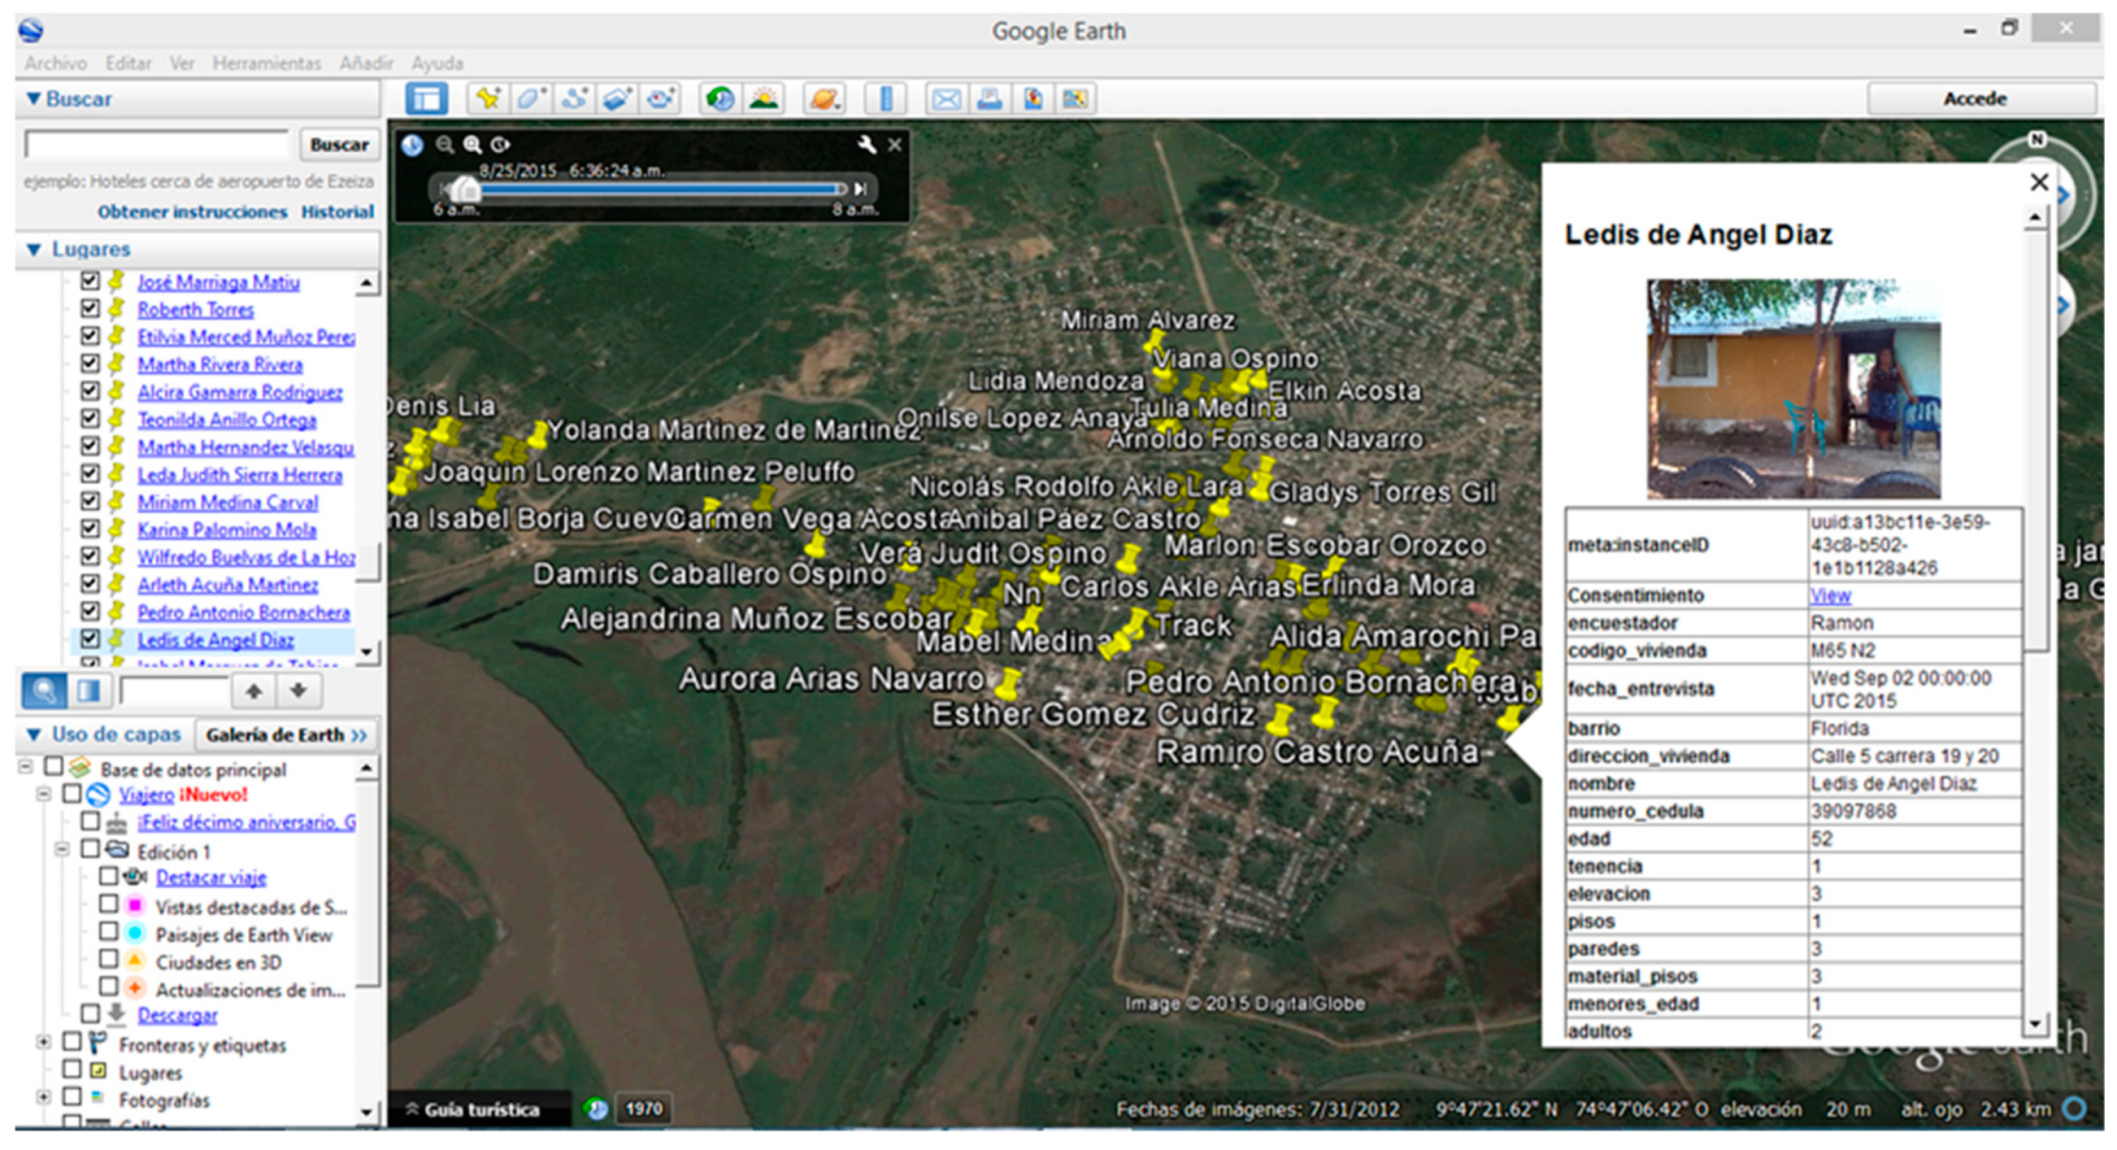The height and width of the screenshot is (1150, 2117).
Task: Select the ruler measurement tool
Action: click(x=885, y=99)
